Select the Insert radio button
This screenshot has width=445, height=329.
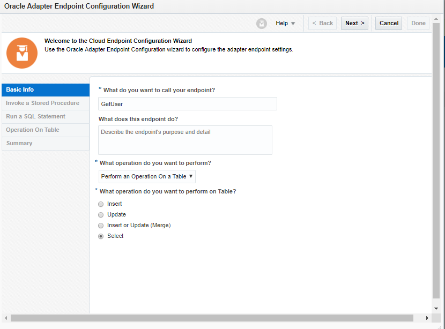(x=101, y=204)
